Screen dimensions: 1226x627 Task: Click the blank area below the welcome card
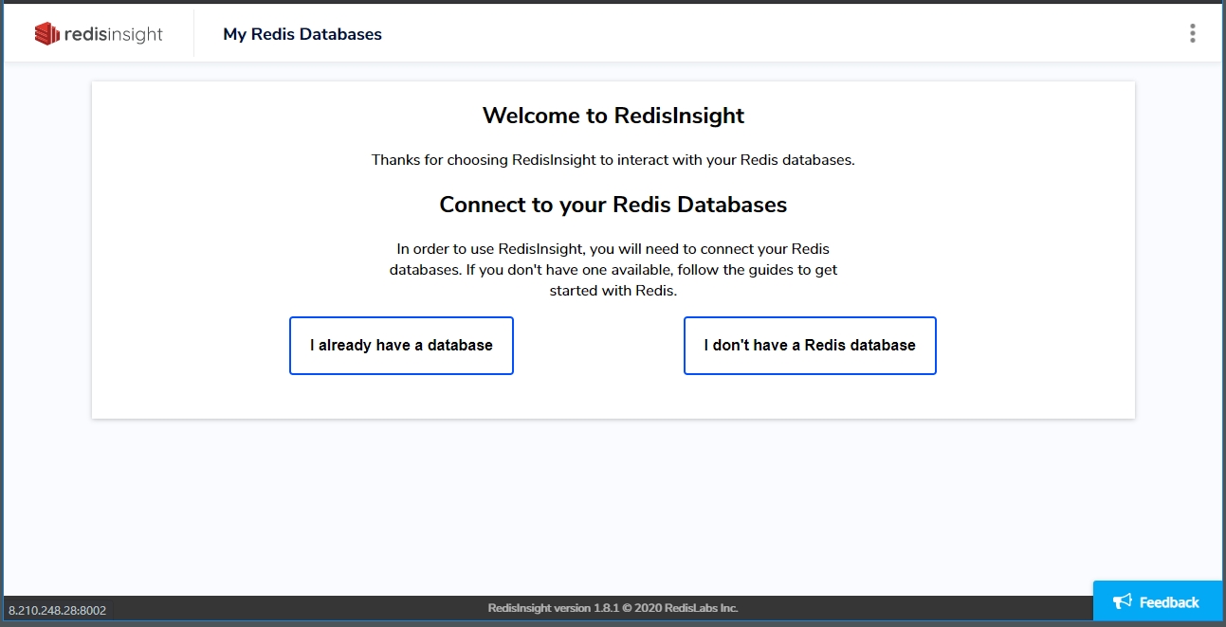click(x=613, y=502)
